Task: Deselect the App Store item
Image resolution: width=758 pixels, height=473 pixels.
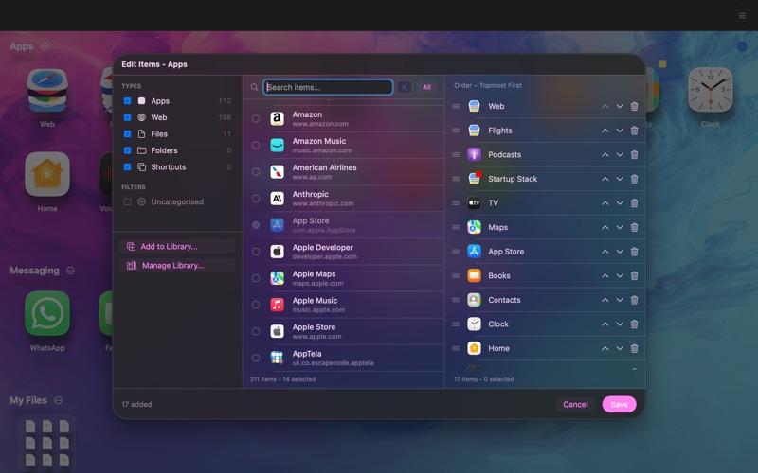Action: tap(256, 225)
